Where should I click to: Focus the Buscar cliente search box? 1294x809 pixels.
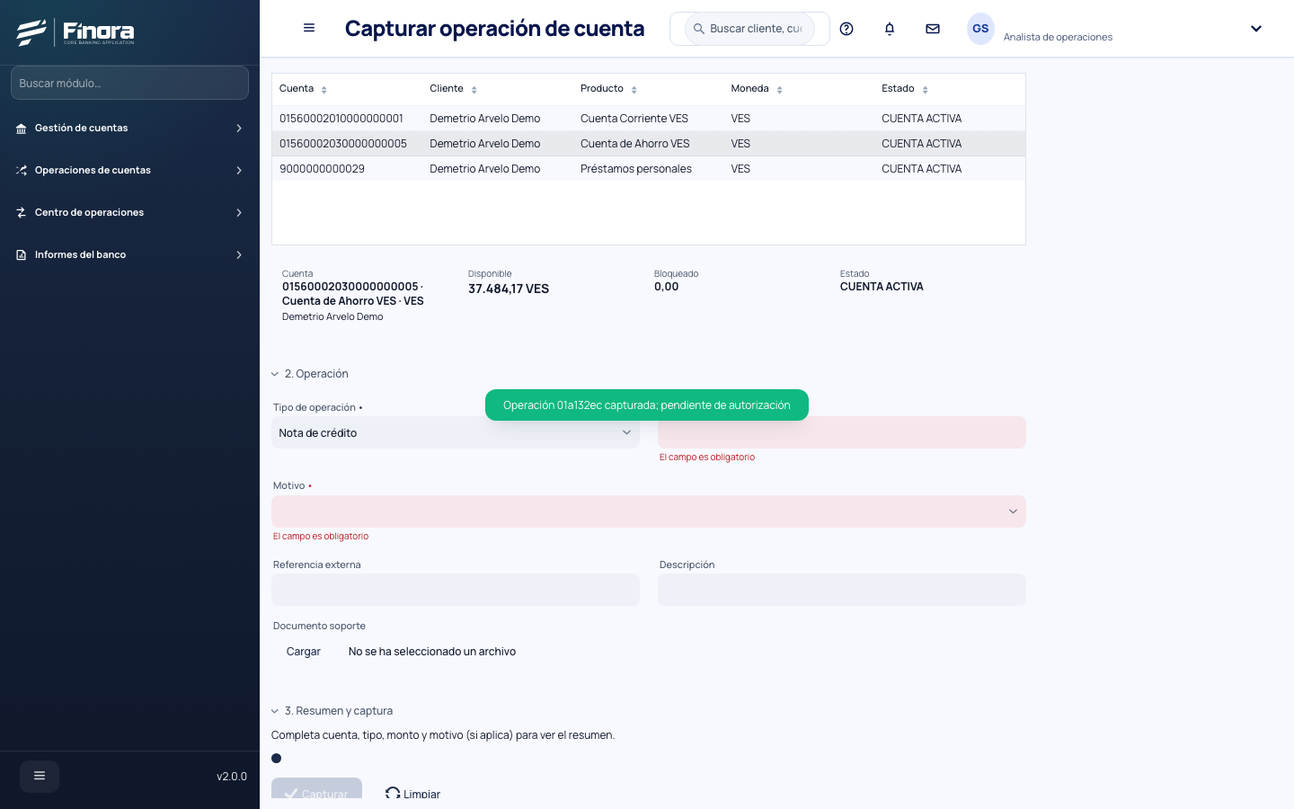point(750,29)
